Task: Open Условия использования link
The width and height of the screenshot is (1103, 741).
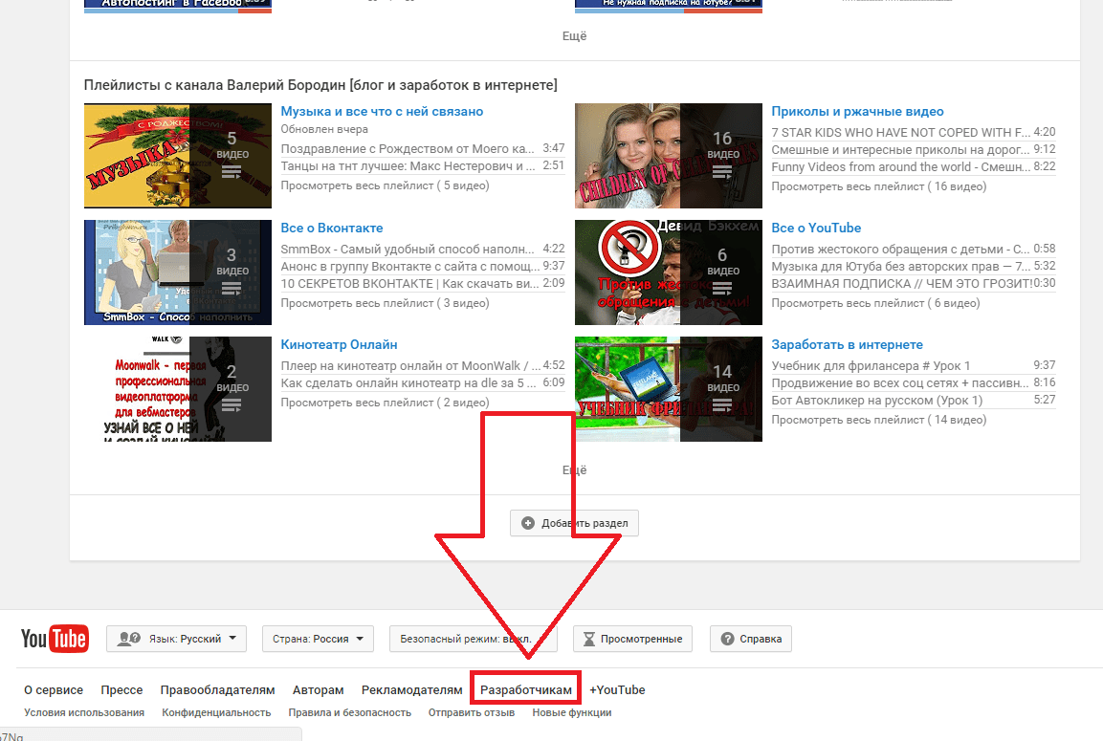Action: (x=84, y=712)
